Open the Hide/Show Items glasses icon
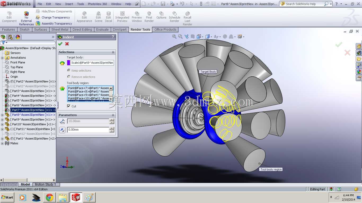 tap(216, 36)
